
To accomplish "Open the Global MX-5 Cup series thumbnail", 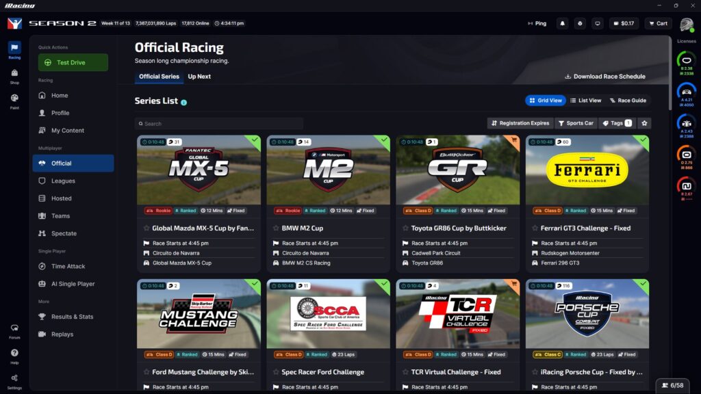I will [x=199, y=170].
